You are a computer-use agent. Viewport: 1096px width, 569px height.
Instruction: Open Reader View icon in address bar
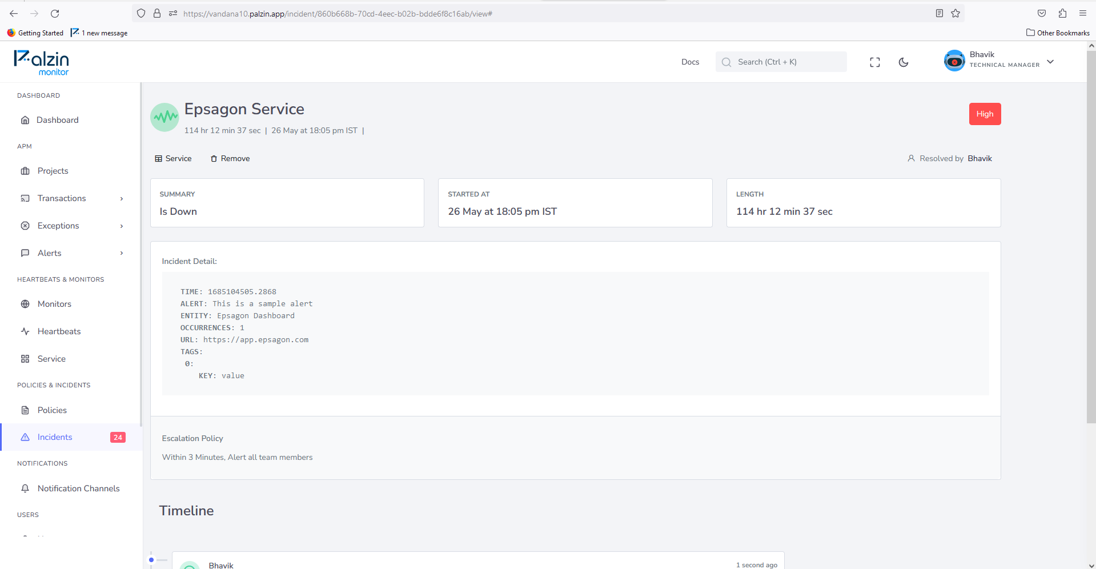[939, 13]
